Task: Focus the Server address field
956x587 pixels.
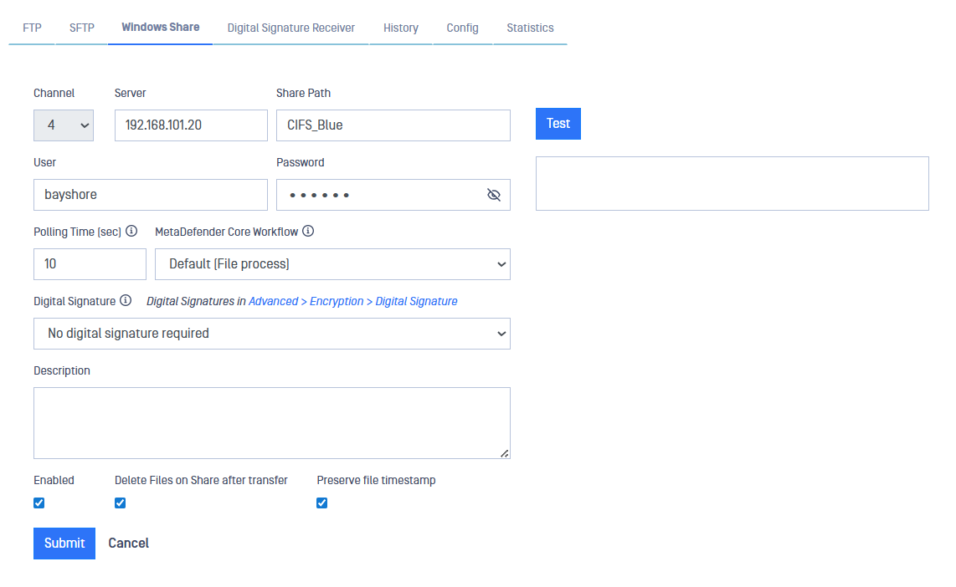Action: [x=191, y=125]
